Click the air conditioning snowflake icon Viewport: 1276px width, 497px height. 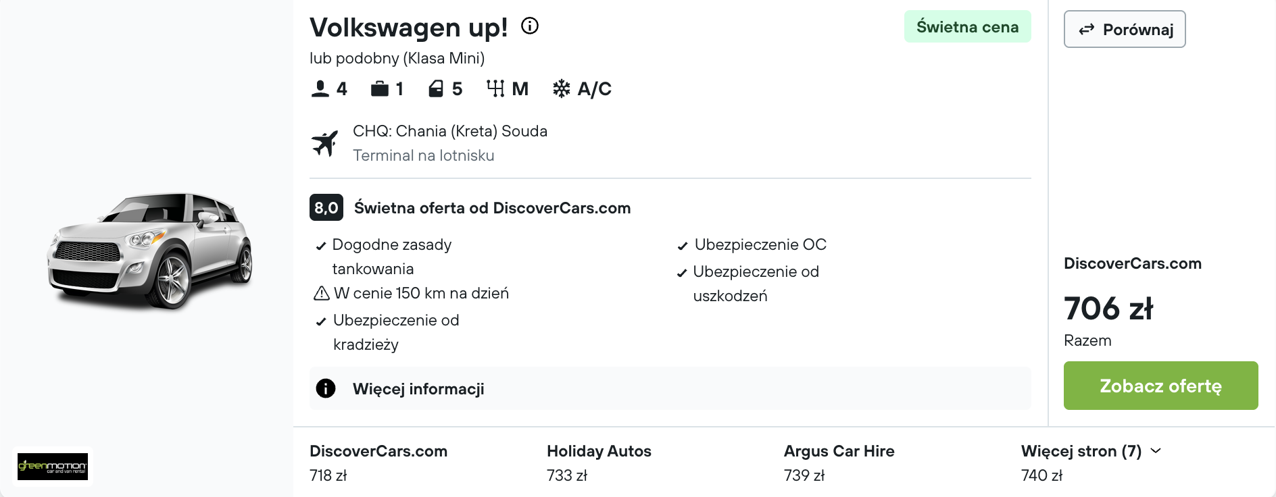click(x=562, y=88)
